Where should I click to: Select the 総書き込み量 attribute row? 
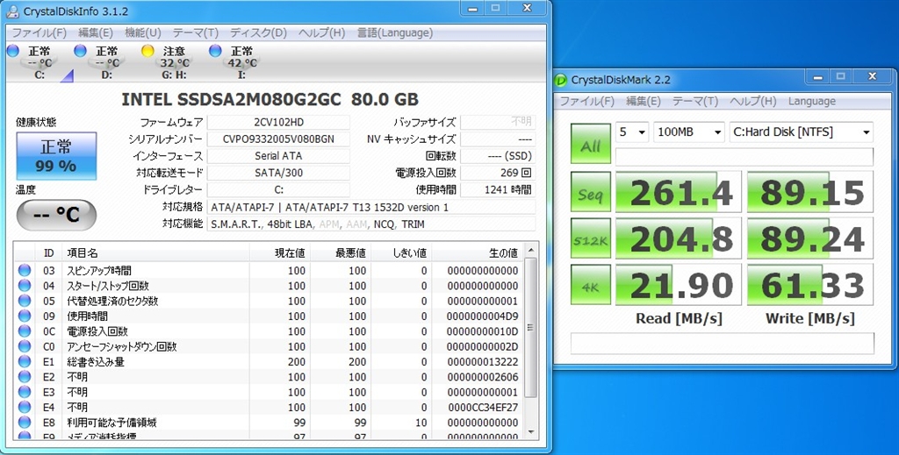click(x=269, y=362)
